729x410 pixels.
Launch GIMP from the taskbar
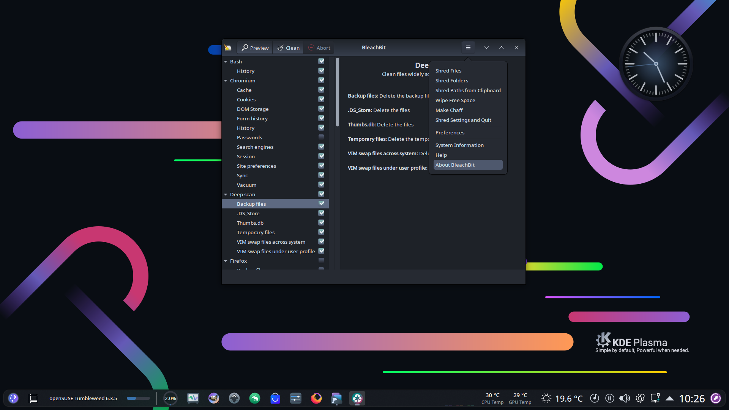(x=214, y=398)
